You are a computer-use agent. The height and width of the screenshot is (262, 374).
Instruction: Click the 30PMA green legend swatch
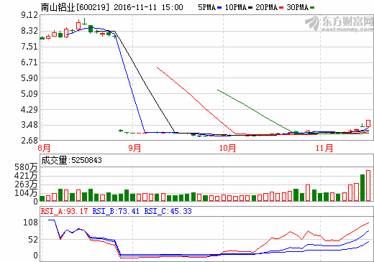tap(312, 8)
